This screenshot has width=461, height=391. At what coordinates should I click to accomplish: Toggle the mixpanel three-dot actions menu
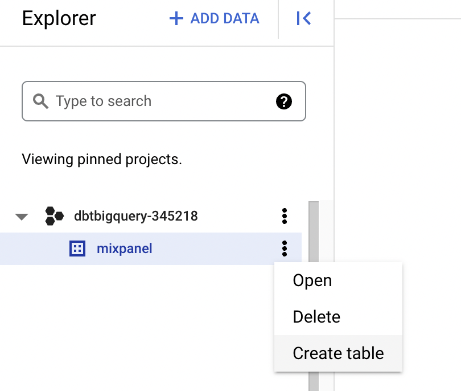(285, 249)
